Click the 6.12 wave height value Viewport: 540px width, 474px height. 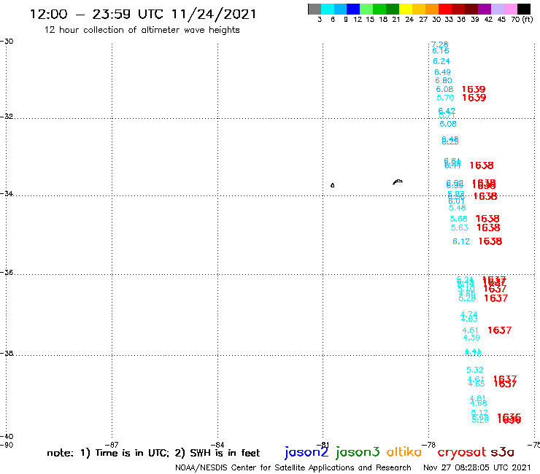point(461,241)
